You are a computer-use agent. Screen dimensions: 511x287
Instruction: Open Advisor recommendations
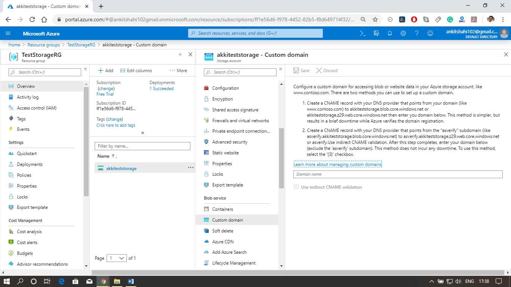[42, 264]
